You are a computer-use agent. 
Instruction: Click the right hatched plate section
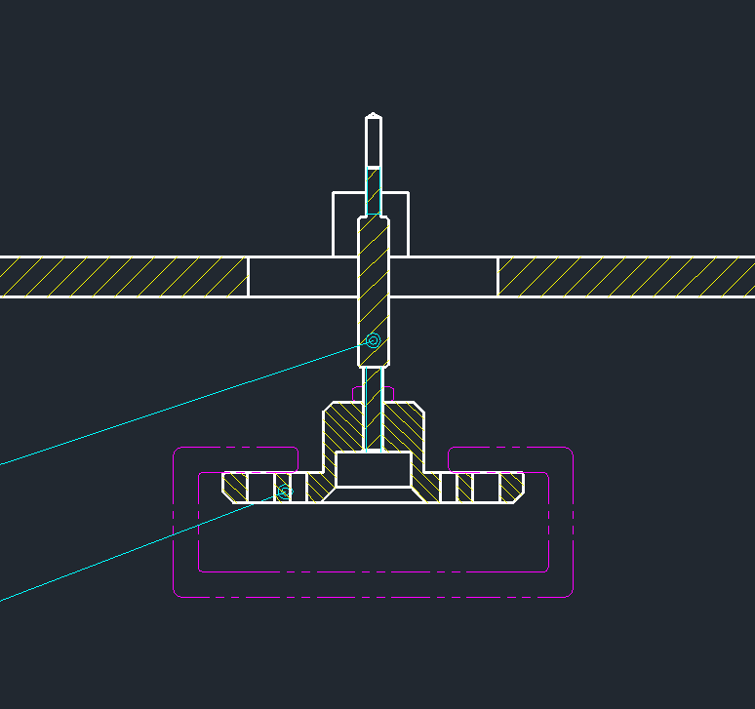tap(626, 277)
